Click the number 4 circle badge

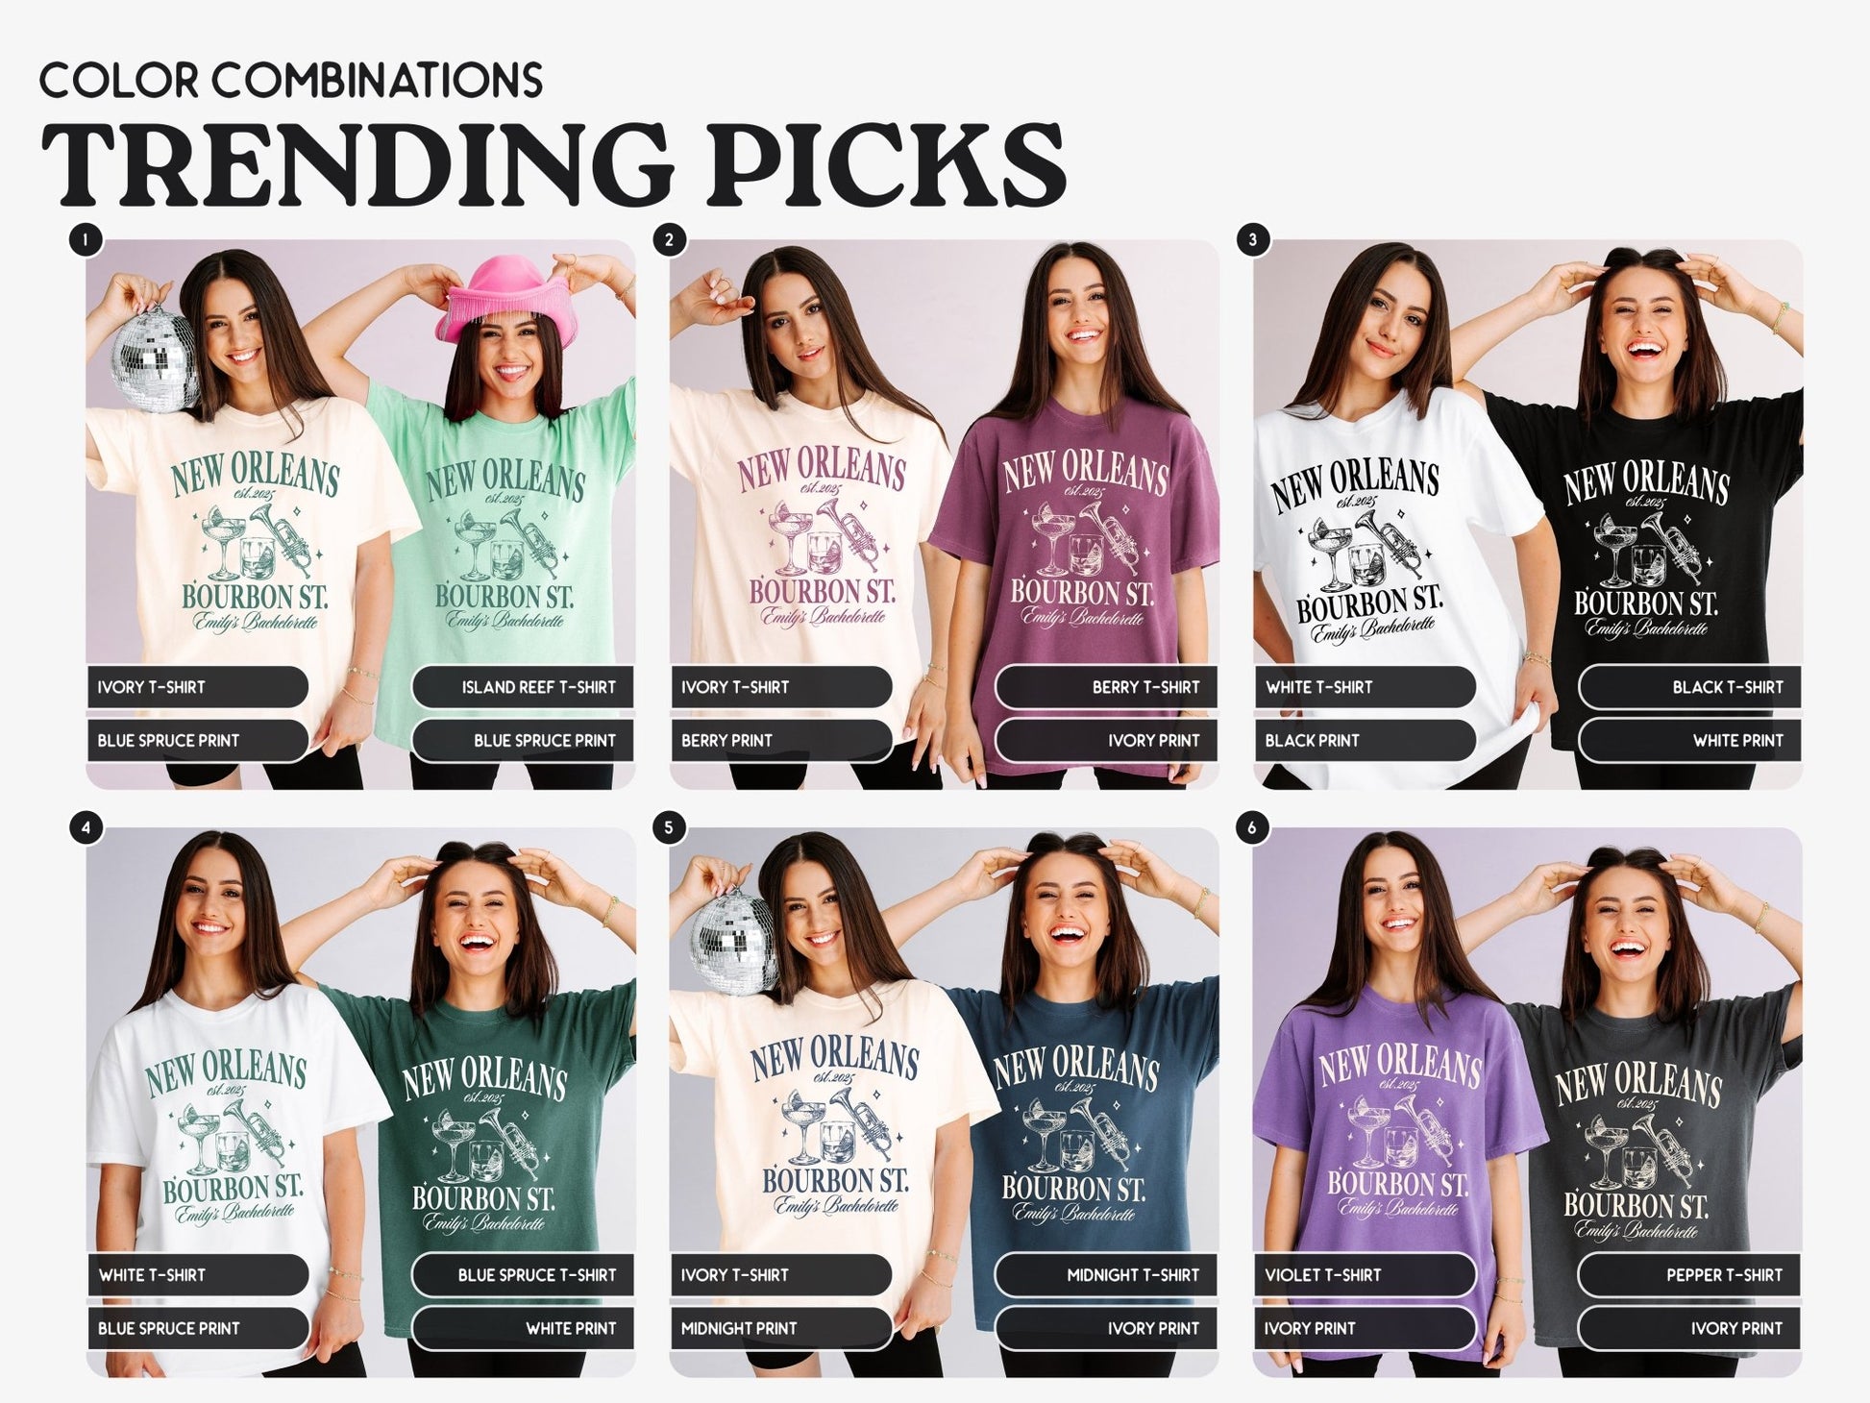coord(86,827)
